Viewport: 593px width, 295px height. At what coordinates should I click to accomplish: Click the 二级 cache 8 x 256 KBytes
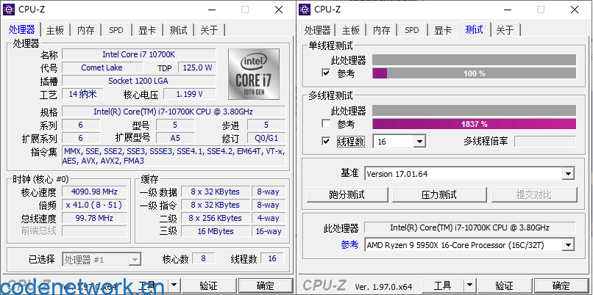215,218
